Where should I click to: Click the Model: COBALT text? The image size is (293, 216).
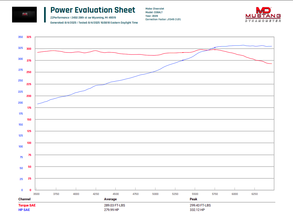click(x=154, y=12)
